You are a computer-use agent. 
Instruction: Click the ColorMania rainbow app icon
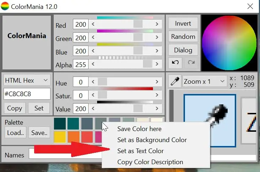click(5, 7)
